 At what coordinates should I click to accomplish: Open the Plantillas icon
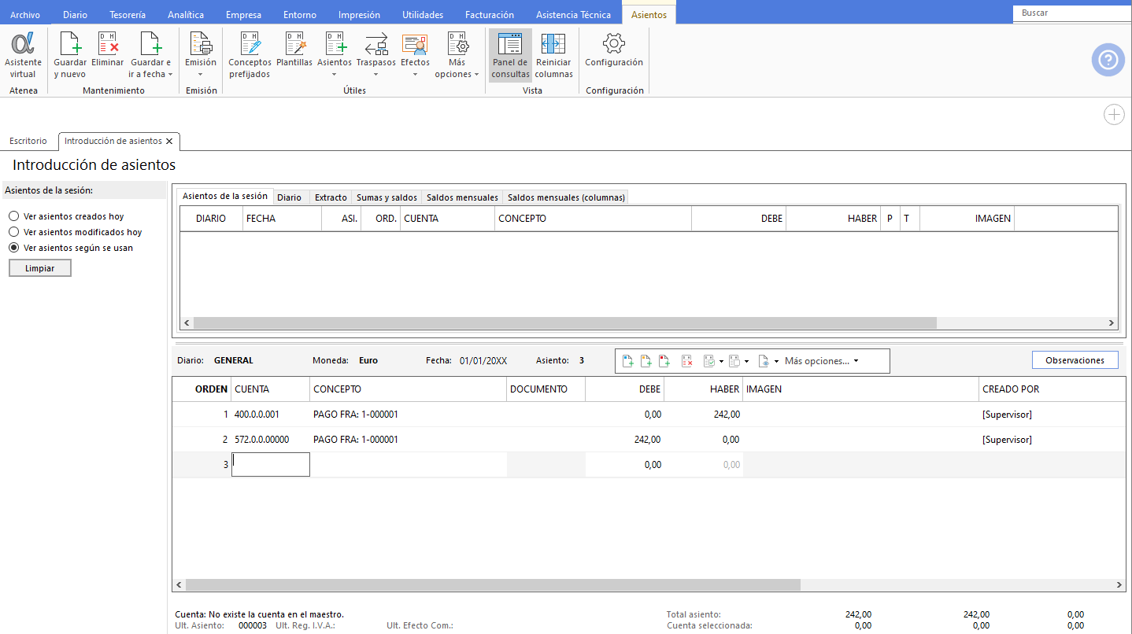click(x=294, y=43)
